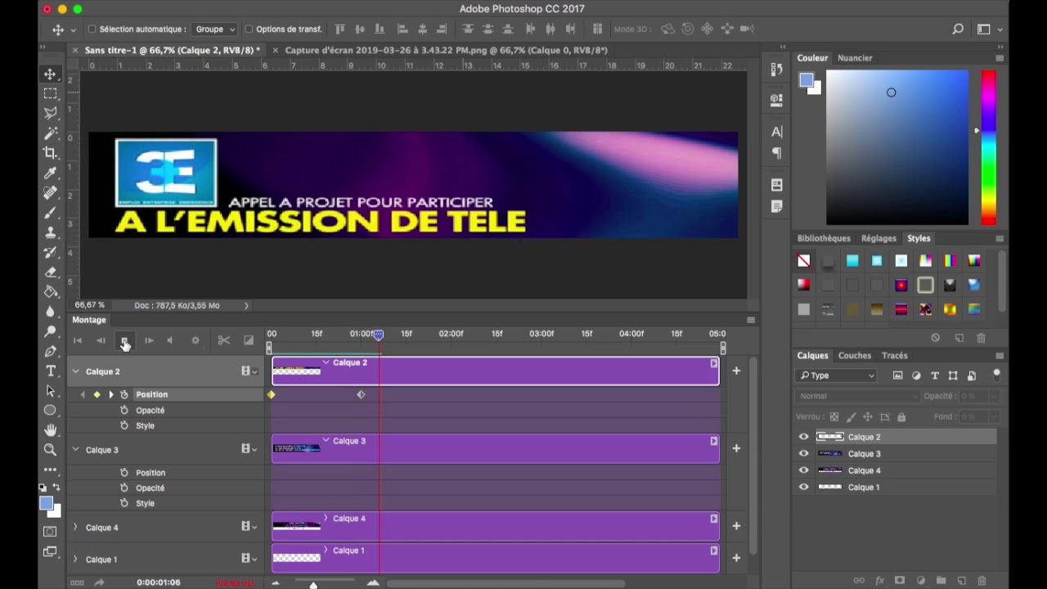Open the Montage panel menu

[751, 320]
